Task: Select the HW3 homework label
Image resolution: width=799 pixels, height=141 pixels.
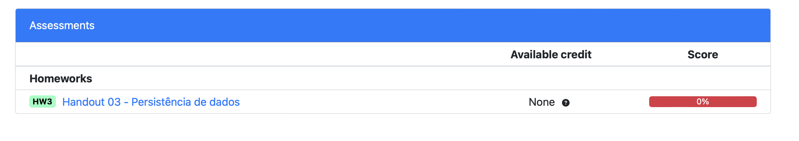Action: click(43, 102)
